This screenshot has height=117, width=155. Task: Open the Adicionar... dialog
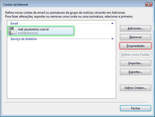(x=135, y=28)
